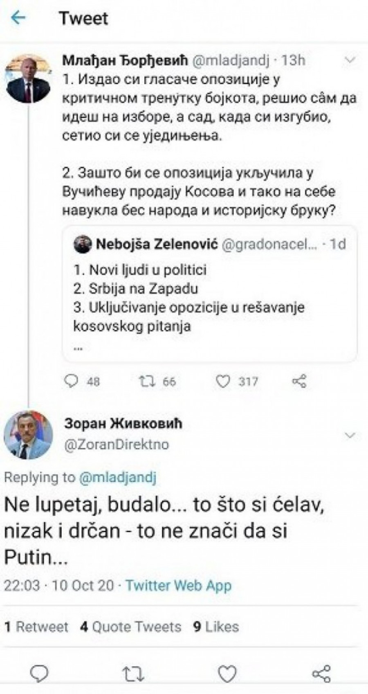This screenshot has width=368, height=694.
Task: View the 4 Quote Tweets
Action: click(x=131, y=627)
